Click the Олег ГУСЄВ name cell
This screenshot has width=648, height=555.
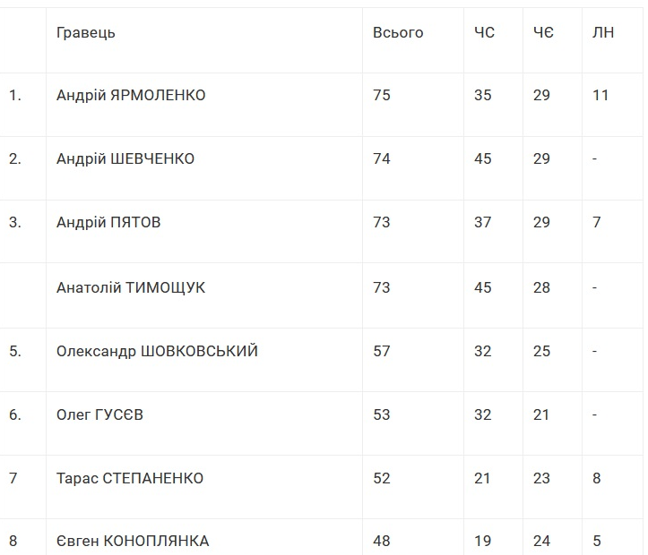coord(99,414)
